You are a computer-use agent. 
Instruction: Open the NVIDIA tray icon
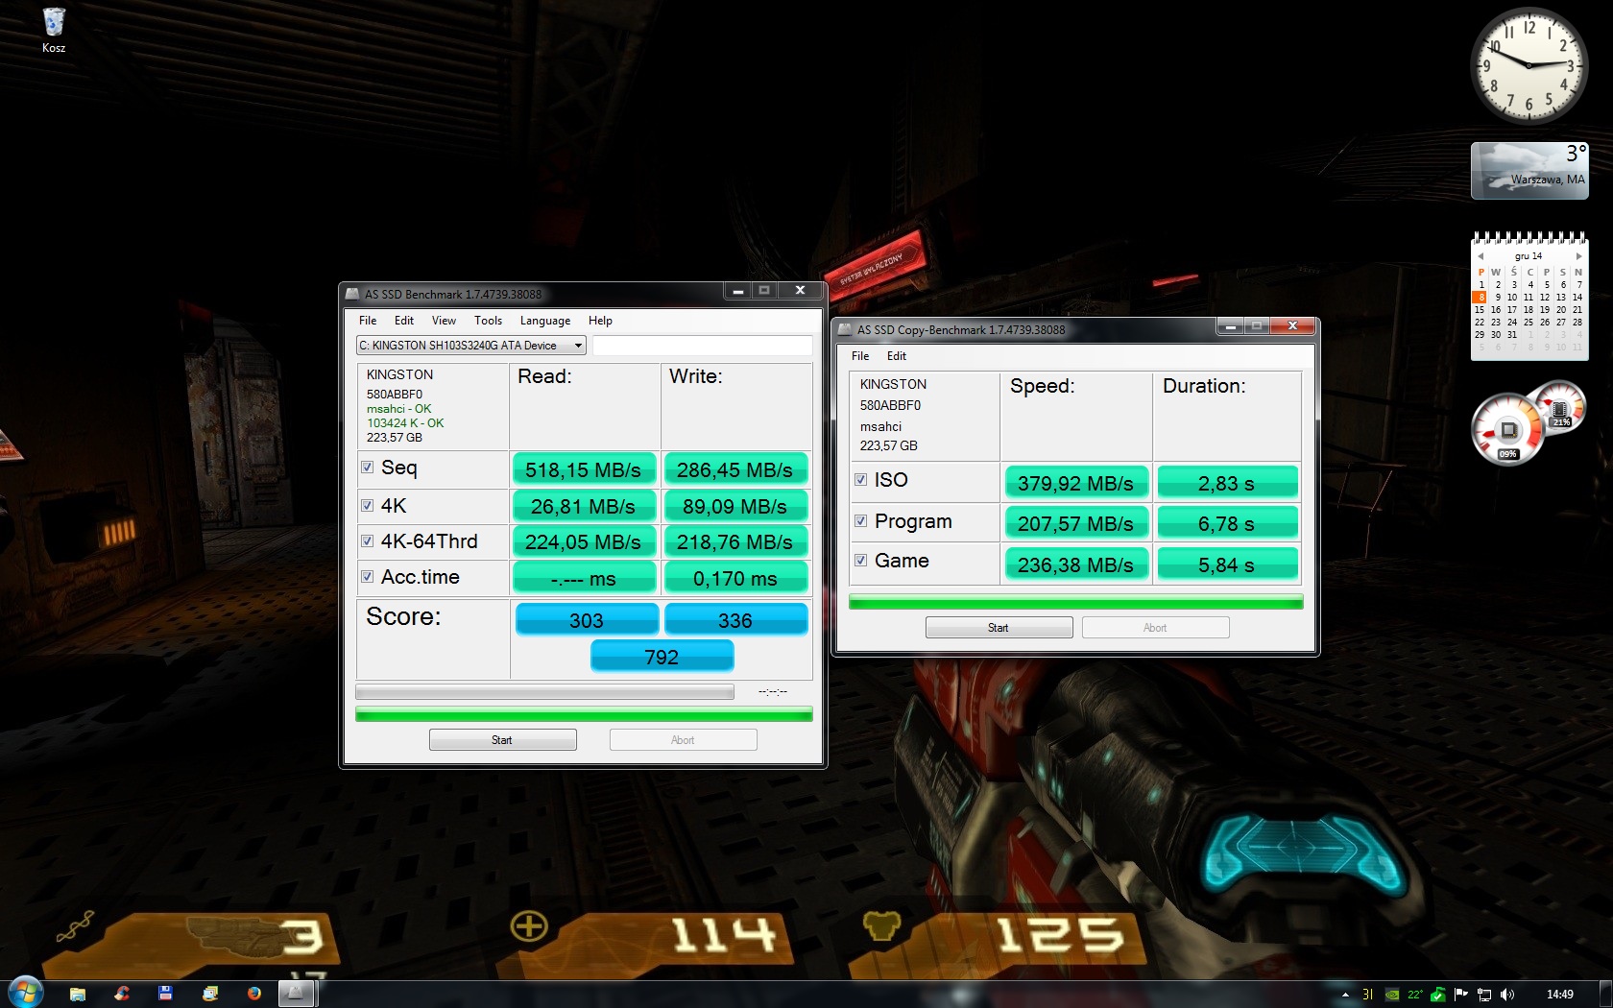tap(1391, 995)
